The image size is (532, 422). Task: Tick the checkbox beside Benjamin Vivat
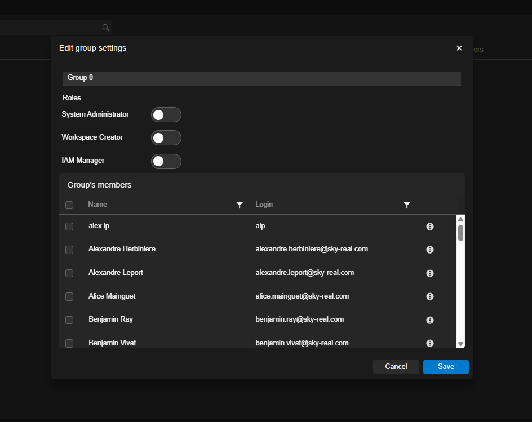(x=69, y=343)
